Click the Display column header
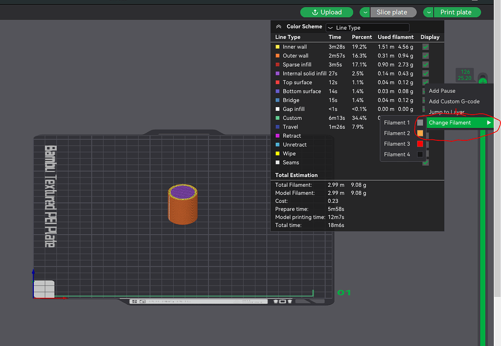 430,37
